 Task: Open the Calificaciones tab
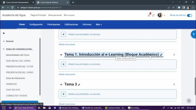(71, 24)
